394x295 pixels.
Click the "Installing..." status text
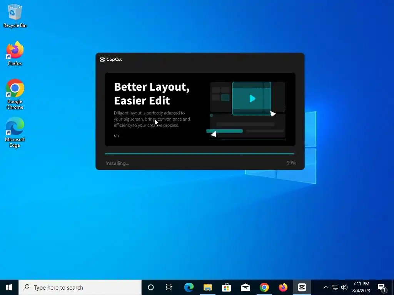pos(117,163)
